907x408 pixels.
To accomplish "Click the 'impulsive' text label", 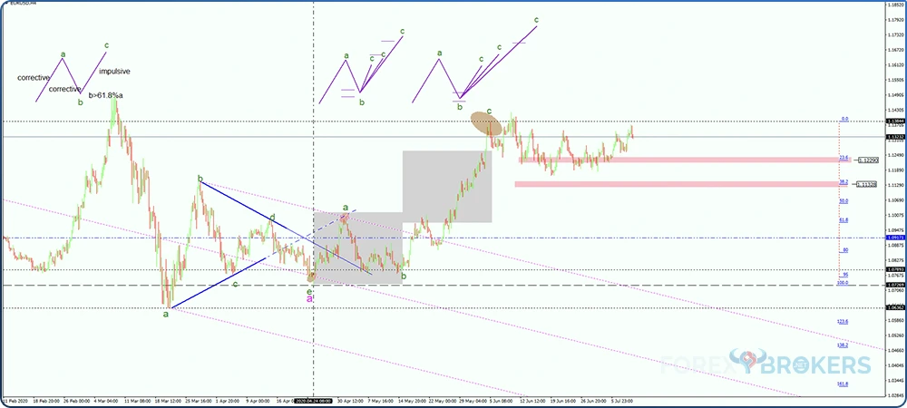I will [x=113, y=71].
